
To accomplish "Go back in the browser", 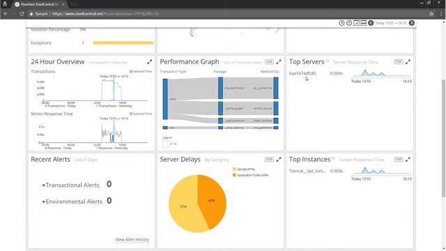I will 6,13.
